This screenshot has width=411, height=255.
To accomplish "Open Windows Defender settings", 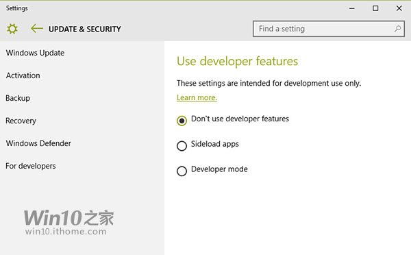I will 38,143.
